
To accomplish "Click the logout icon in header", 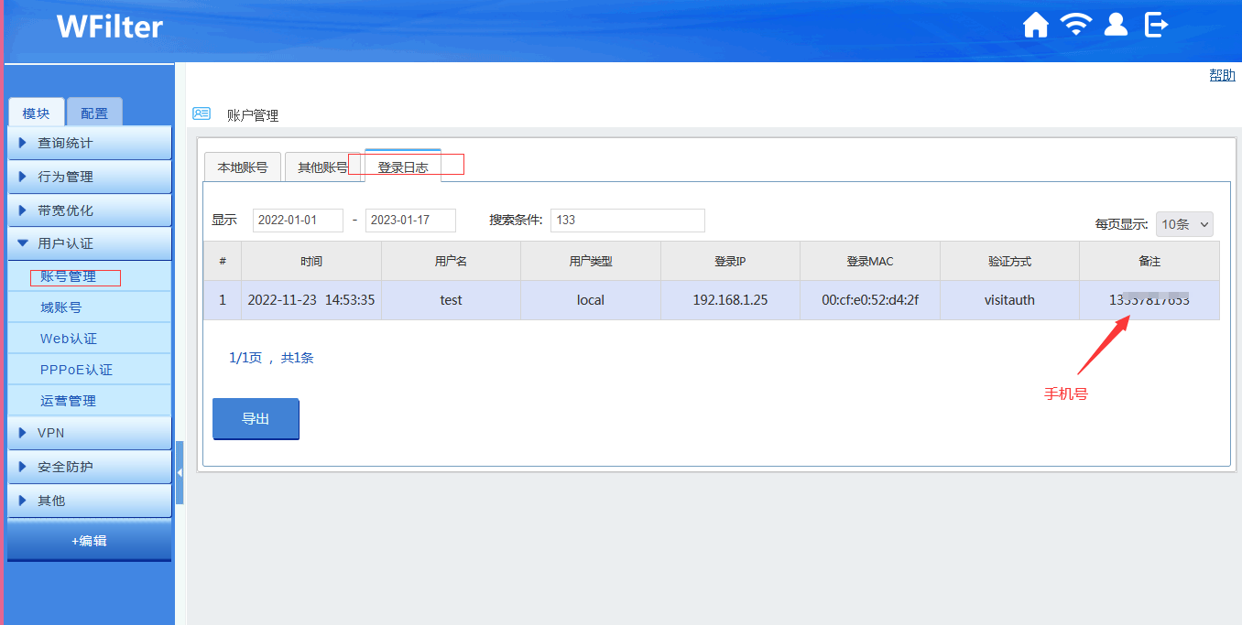I will click(1157, 25).
